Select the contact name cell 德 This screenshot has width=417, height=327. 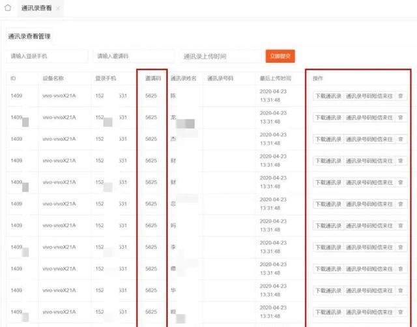(173, 269)
